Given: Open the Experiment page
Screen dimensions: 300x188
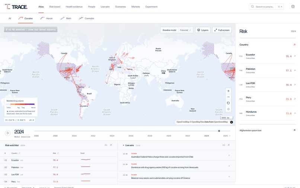Looking at the screenshot, I should 151,7.
